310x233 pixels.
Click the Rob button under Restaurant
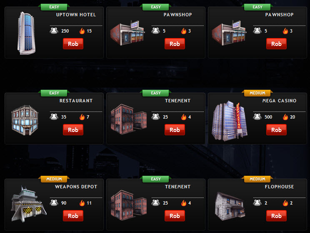73,129
